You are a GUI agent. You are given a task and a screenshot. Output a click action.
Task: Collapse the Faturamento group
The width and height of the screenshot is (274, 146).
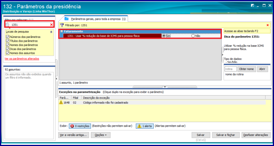point(62,31)
